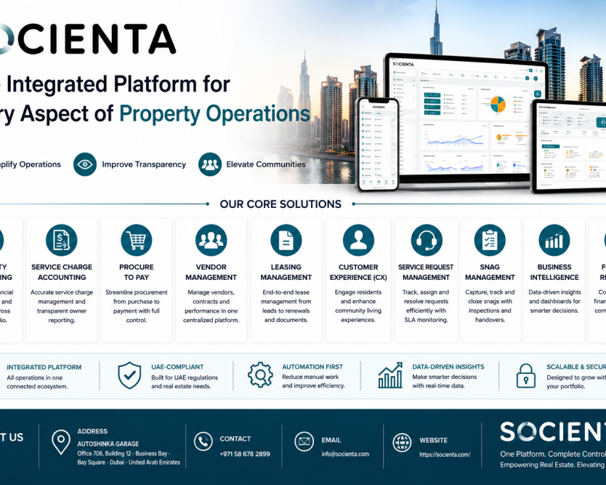Click the Scalable & Secure padlock icon

point(525,375)
